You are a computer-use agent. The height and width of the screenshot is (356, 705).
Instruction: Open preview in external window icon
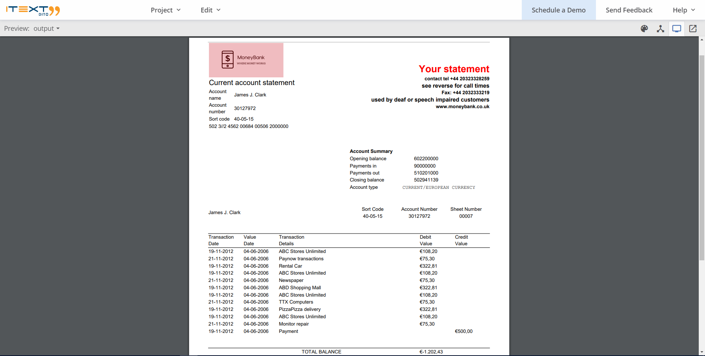693,29
